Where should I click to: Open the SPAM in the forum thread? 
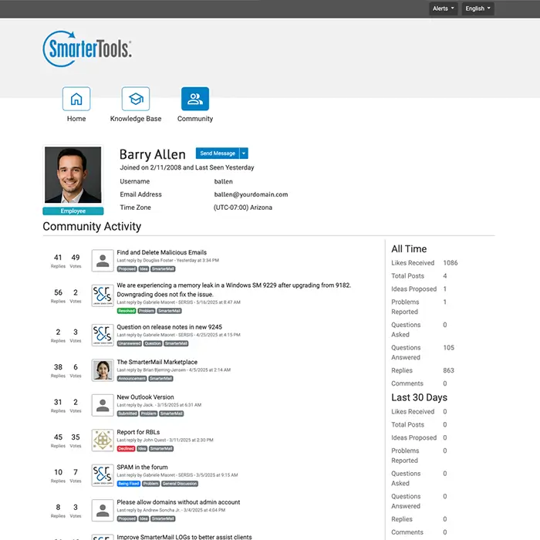[x=142, y=467]
